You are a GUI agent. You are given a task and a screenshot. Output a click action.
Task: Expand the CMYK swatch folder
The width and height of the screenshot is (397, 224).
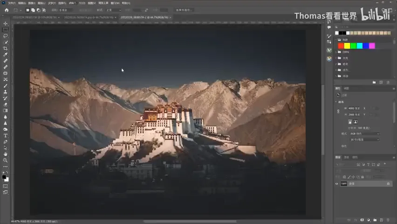336,52
